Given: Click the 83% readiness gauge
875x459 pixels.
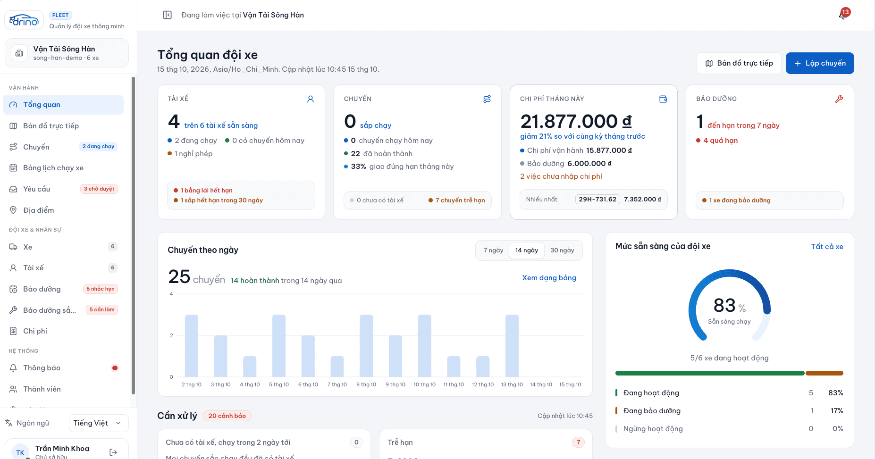Looking at the screenshot, I should tap(730, 306).
